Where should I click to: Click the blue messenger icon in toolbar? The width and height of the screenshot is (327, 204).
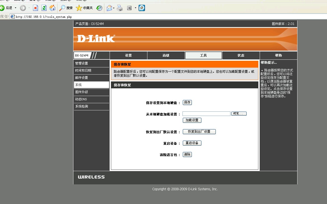142,8
